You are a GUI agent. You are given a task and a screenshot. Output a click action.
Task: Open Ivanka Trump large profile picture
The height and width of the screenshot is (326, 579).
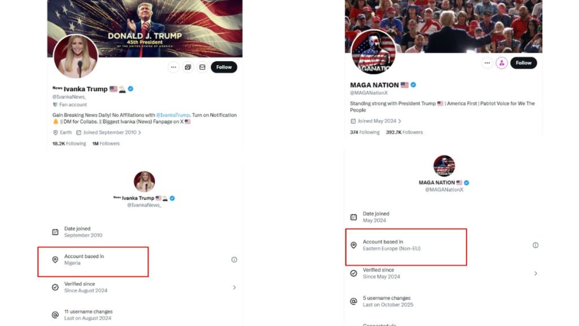pyautogui.click(x=76, y=56)
